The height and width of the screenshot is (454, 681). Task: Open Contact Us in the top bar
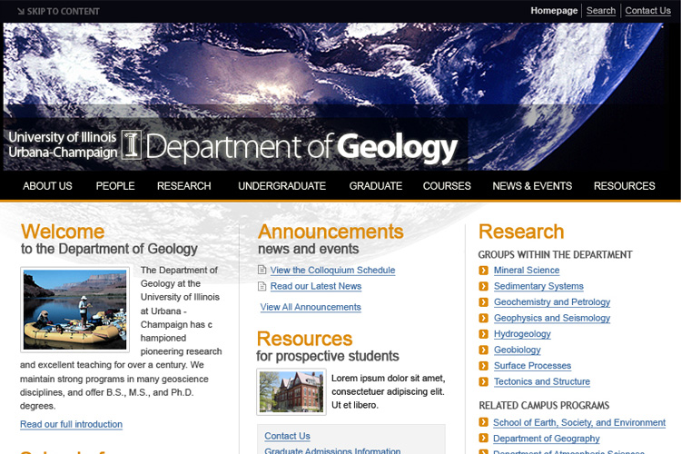(x=647, y=10)
